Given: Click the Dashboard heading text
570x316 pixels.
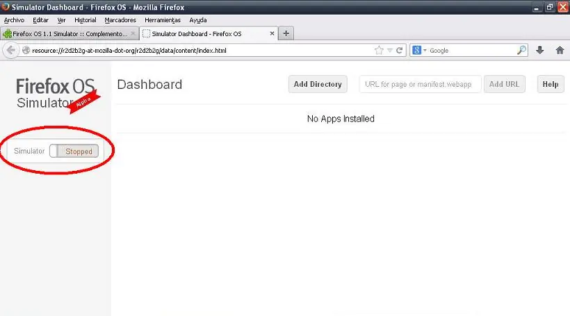Looking at the screenshot, I should coord(149,84).
